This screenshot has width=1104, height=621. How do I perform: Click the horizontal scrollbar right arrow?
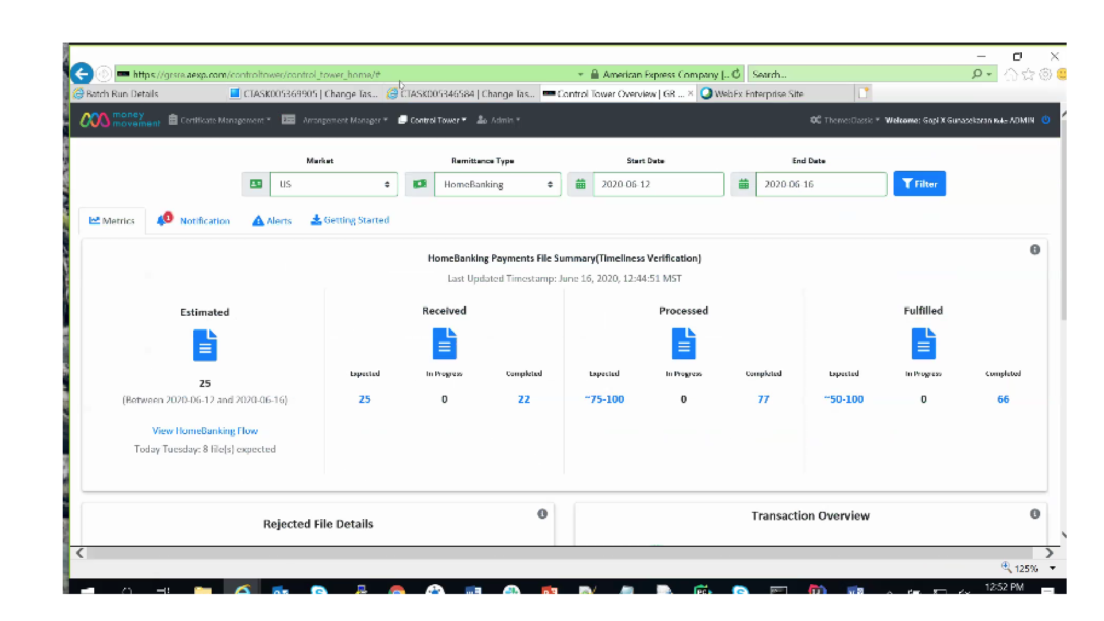1049,553
